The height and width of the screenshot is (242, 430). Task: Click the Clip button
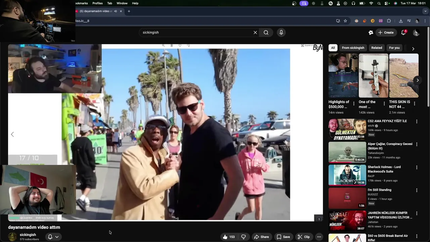coord(304,237)
